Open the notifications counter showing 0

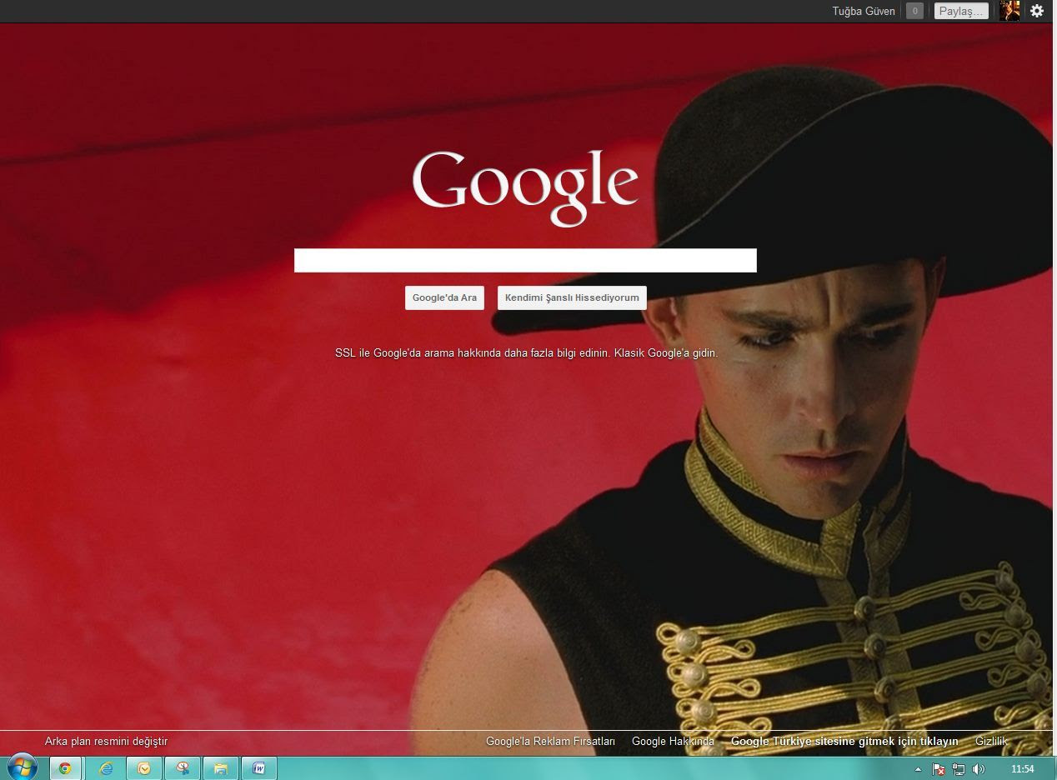tap(914, 11)
